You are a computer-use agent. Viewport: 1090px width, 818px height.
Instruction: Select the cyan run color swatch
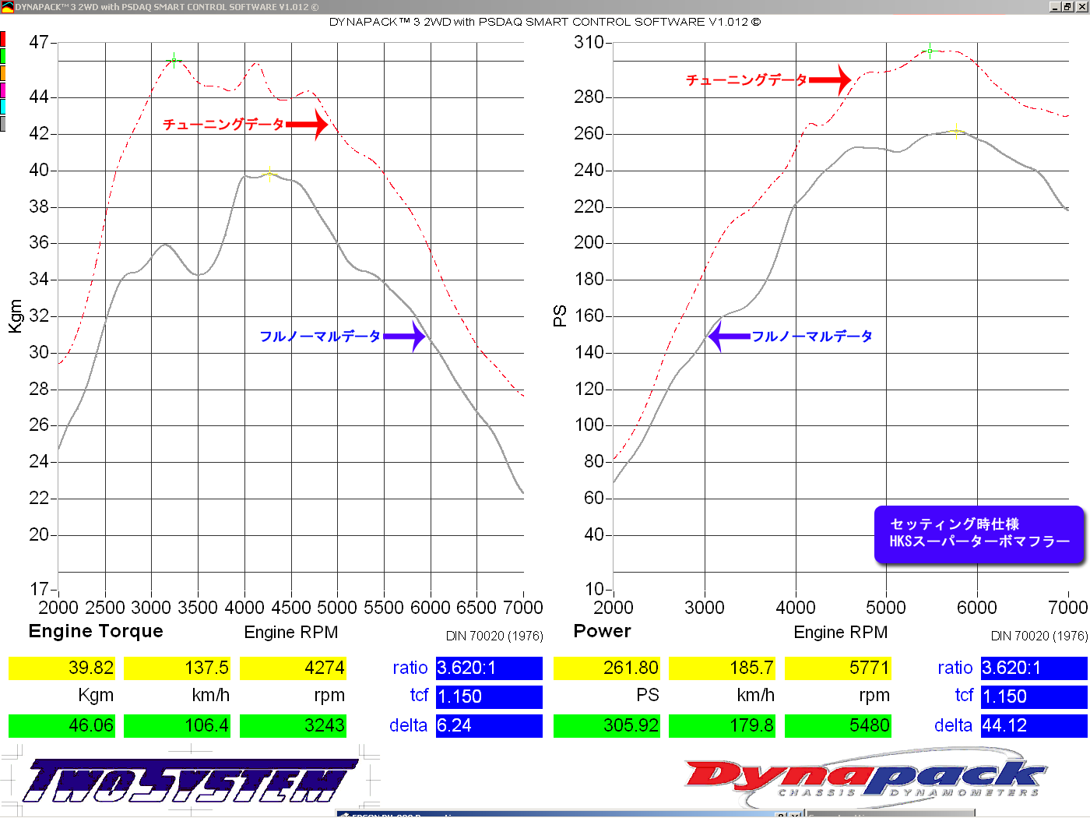[x=3, y=107]
